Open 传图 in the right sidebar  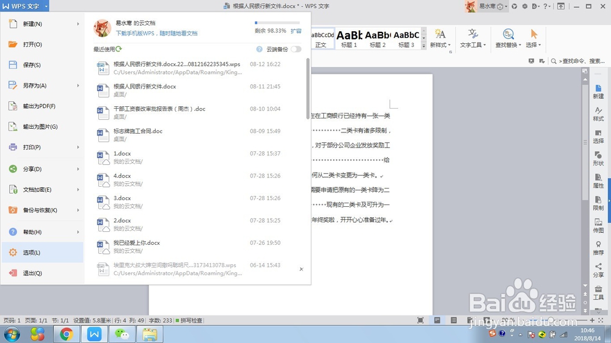[x=599, y=226]
